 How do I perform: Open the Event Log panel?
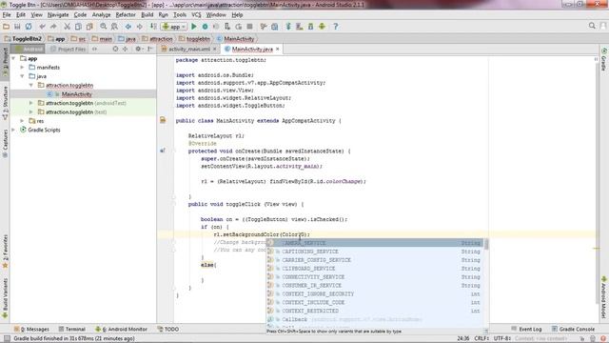(526, 329)
